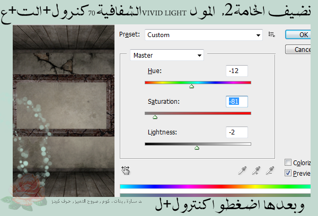Click the Hue value field

[236, 71]
